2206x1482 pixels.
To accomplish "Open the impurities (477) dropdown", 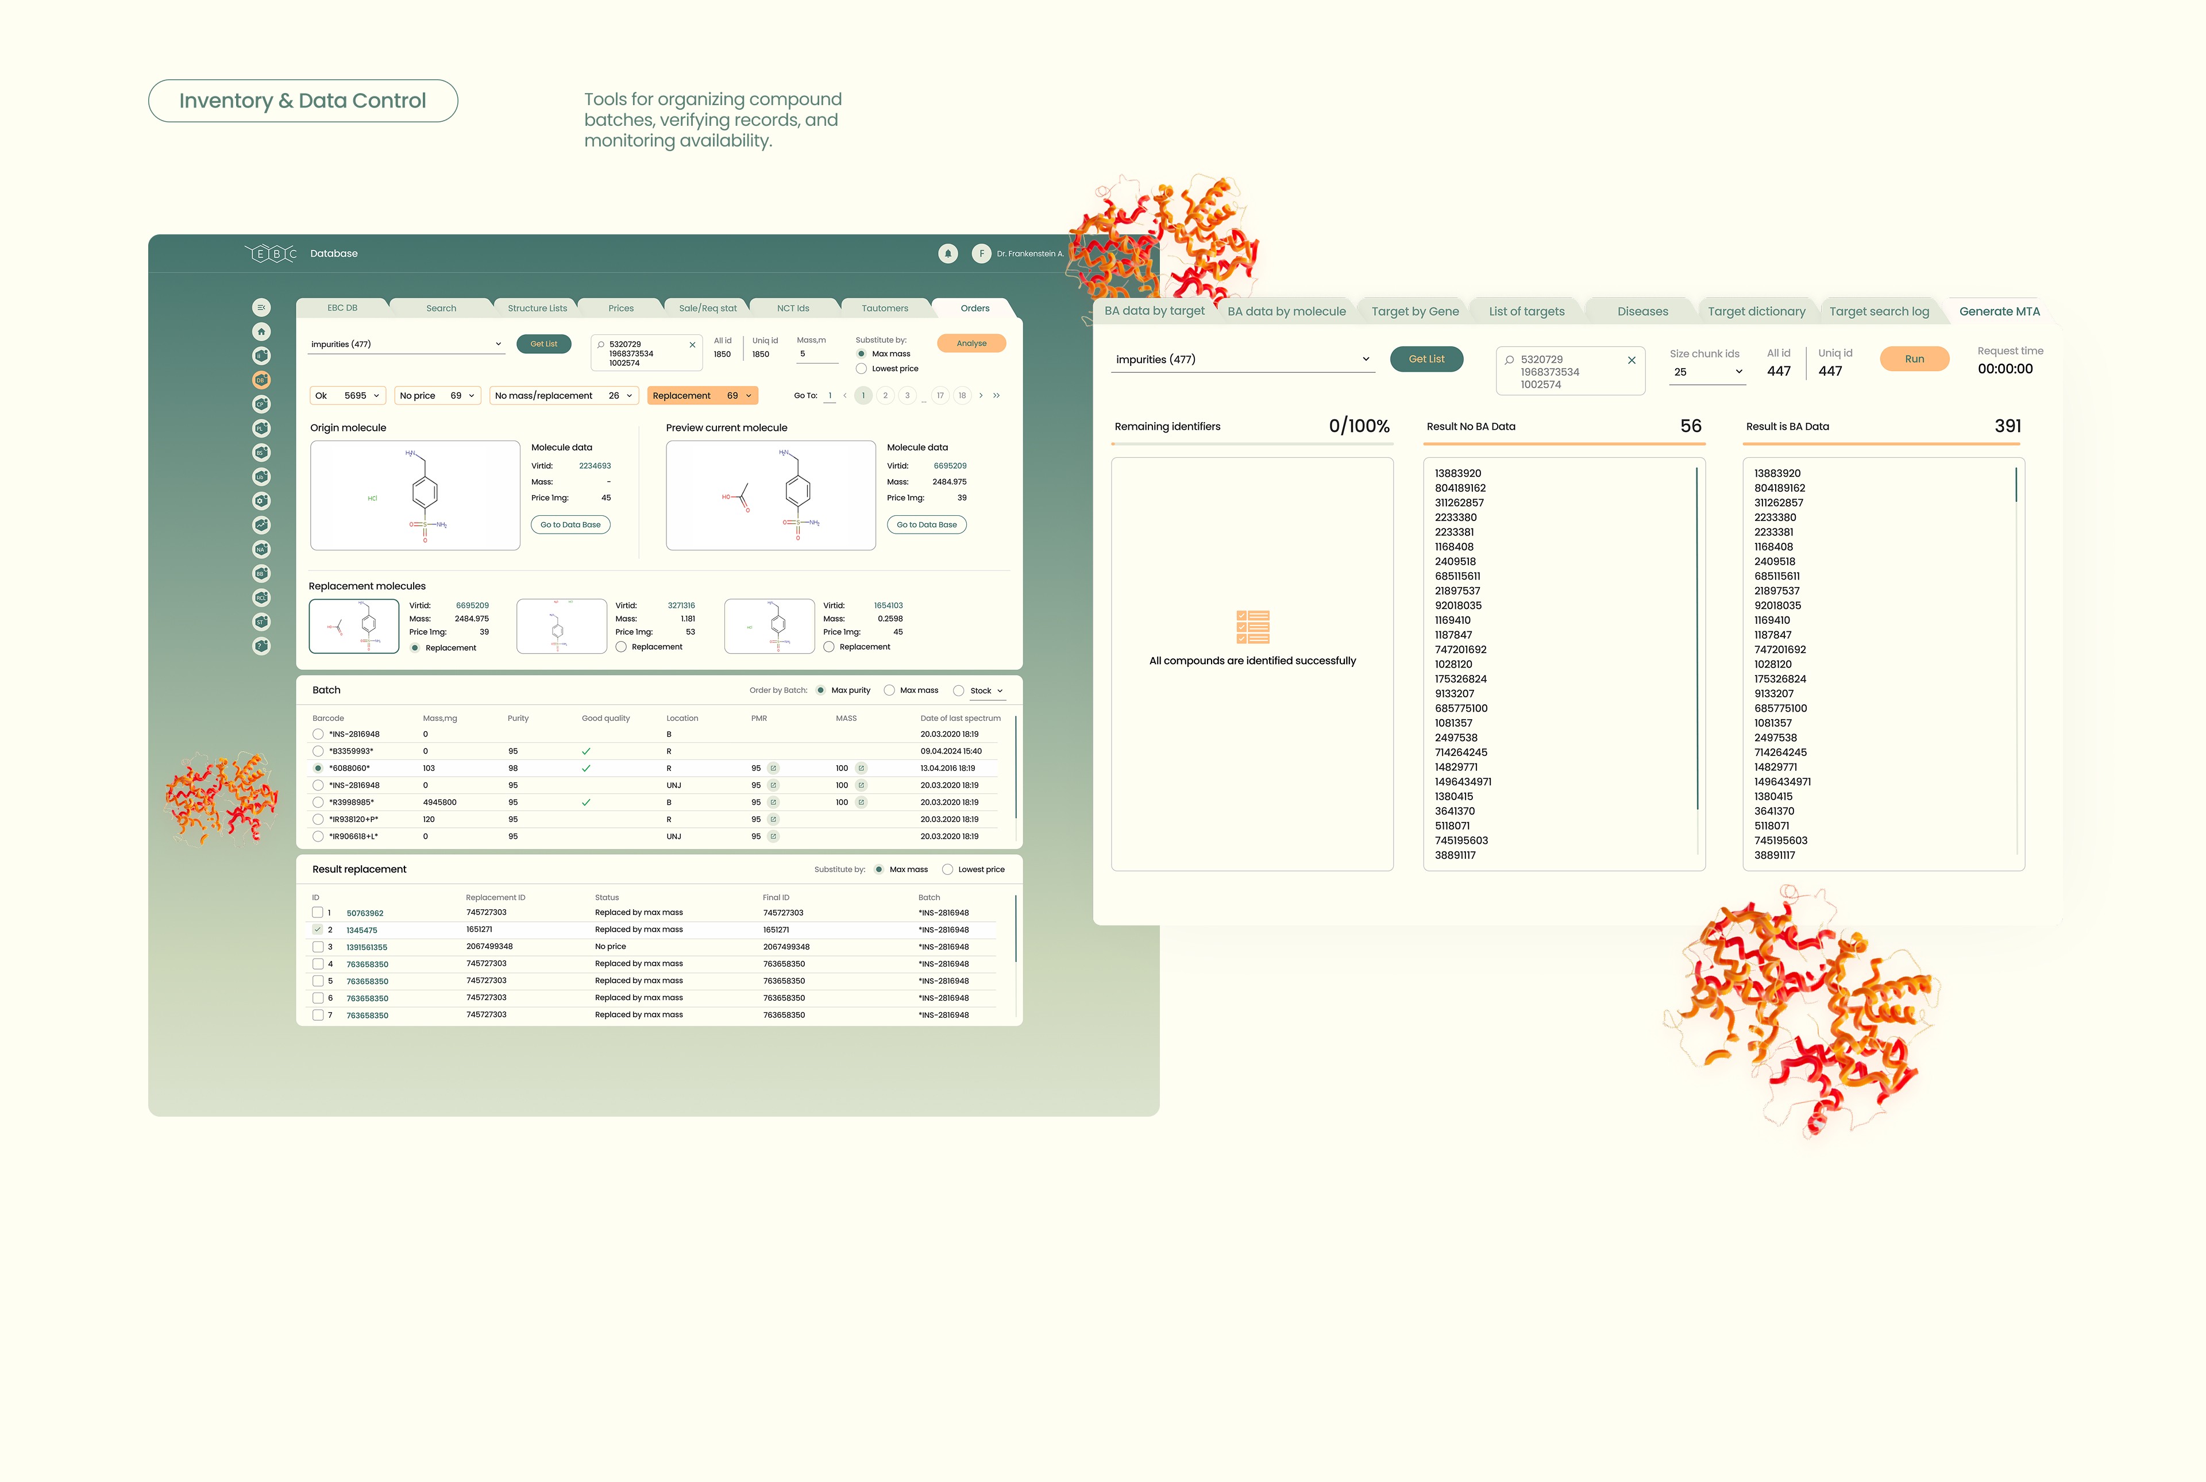I will (406, 343).
